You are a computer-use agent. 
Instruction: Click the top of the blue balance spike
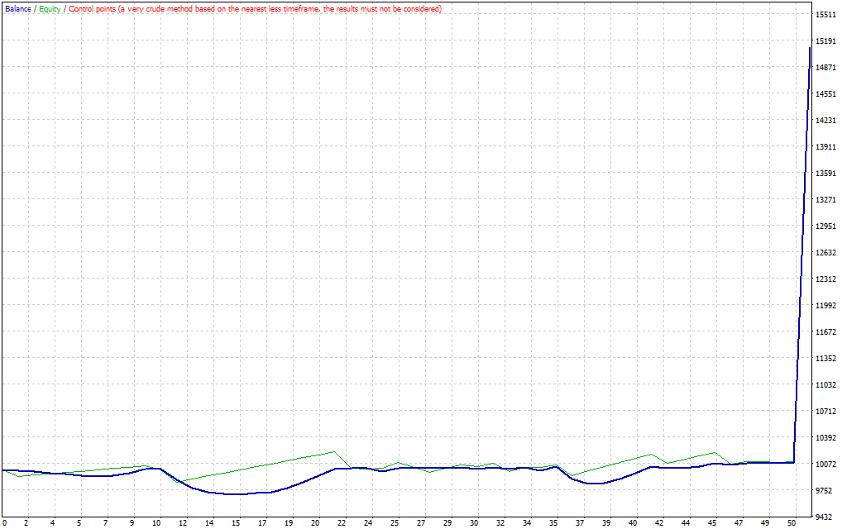pos(810,48)
